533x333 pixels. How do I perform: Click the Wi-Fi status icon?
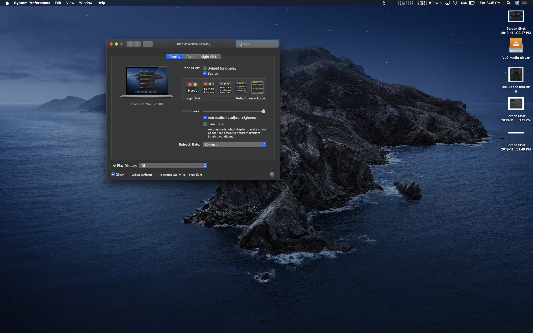[455, 3]
